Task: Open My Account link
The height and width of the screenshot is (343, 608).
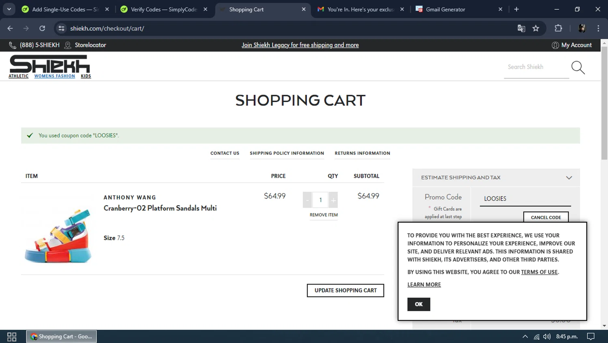Action: (x=572, y=45)
